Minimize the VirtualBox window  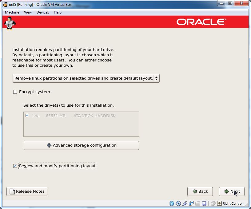(x=222, y=3)
